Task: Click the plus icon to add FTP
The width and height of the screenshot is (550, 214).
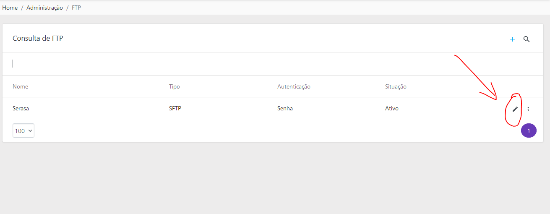Action: [x=512, y=39]
